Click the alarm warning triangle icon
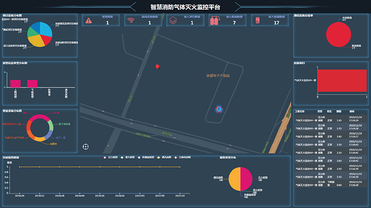Image resolution: width=371 pixels, height=208 pixels. (x=89, y=21)
